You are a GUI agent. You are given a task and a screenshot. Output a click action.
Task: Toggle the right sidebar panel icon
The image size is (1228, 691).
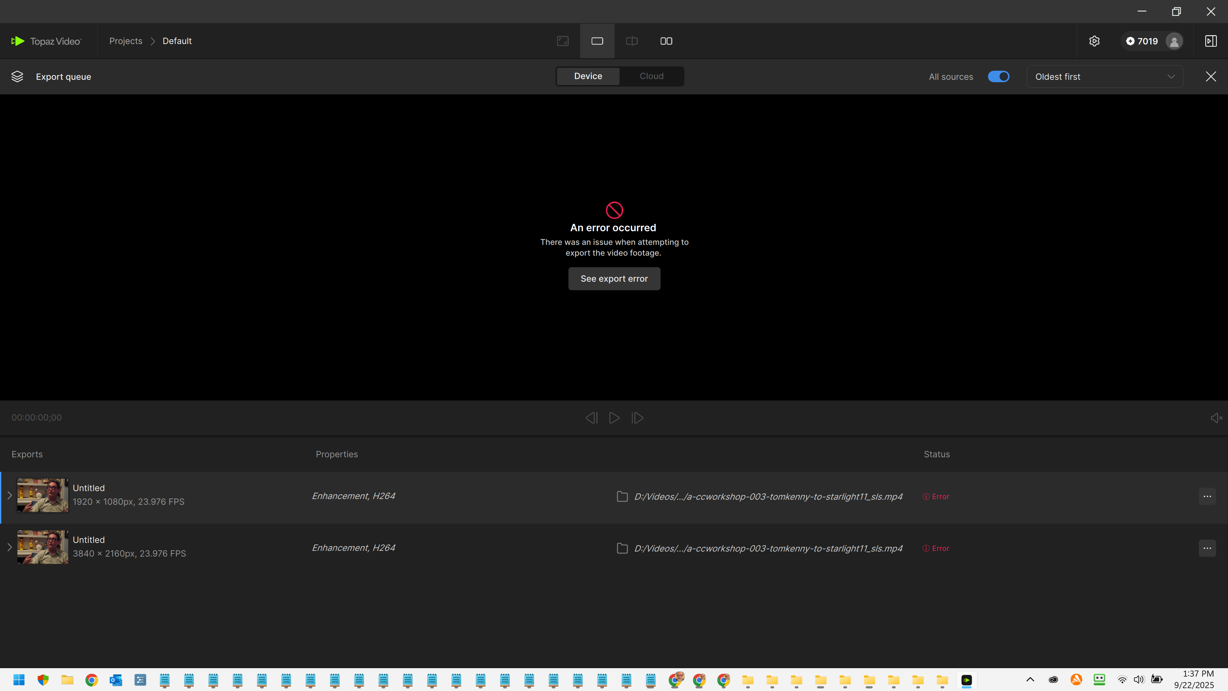pyautogui.click(x=1210, y=41)
